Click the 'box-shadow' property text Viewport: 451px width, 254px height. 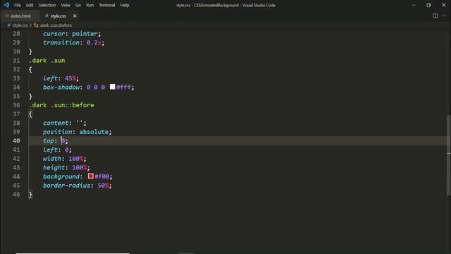point(61,87)
